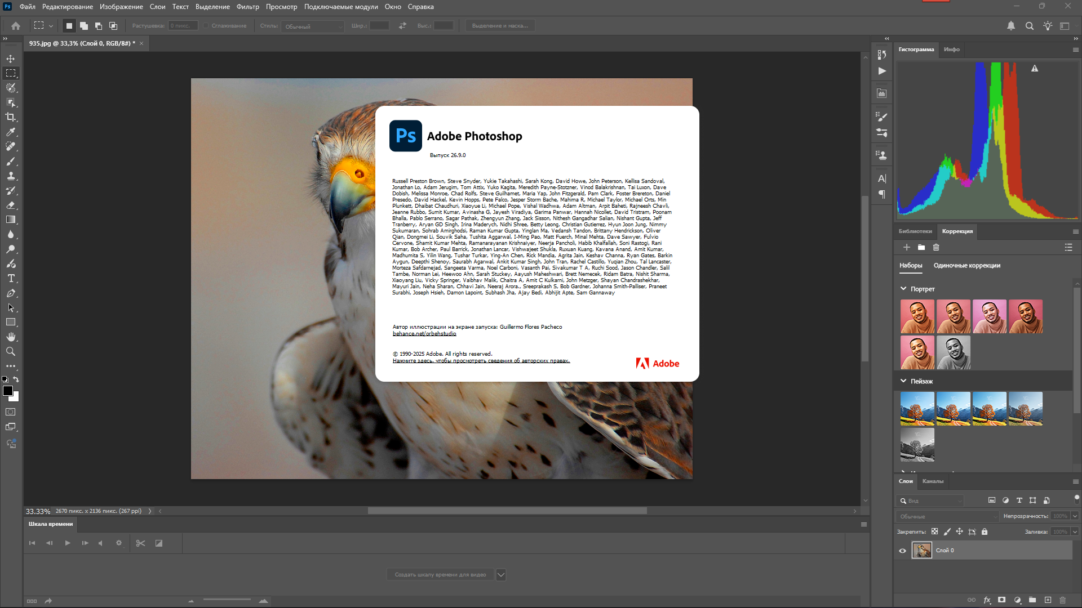Screen dimensions: 1082x608
Task: Click the Split at Playhead scissors icon
Action: point(140,543)
